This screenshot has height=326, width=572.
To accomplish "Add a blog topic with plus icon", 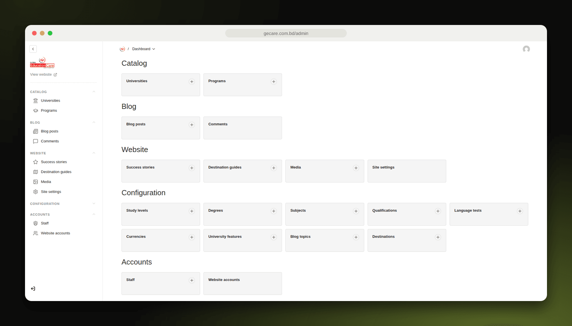I will click(x=356, y=237).
